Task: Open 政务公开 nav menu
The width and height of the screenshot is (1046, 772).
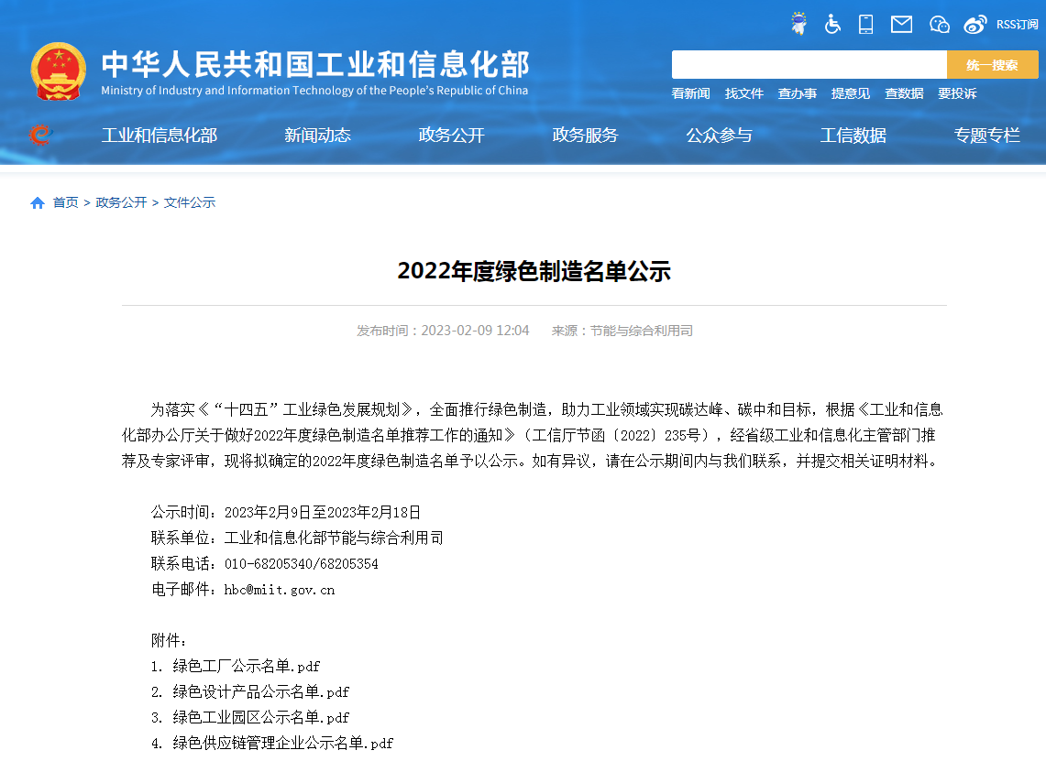Action: click(x=452, y=136)
